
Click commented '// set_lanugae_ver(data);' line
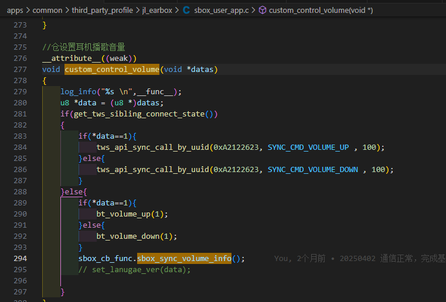click(135, 270)
